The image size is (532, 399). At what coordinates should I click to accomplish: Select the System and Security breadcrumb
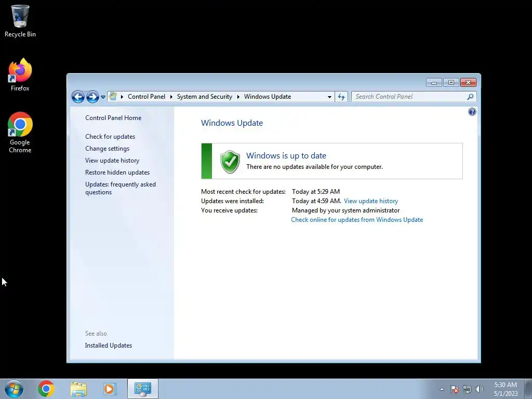tap(205, 97)
